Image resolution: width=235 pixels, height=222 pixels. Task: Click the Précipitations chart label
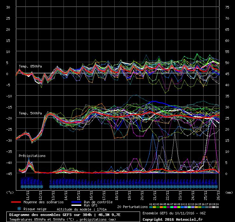click(x=32, y=156)
